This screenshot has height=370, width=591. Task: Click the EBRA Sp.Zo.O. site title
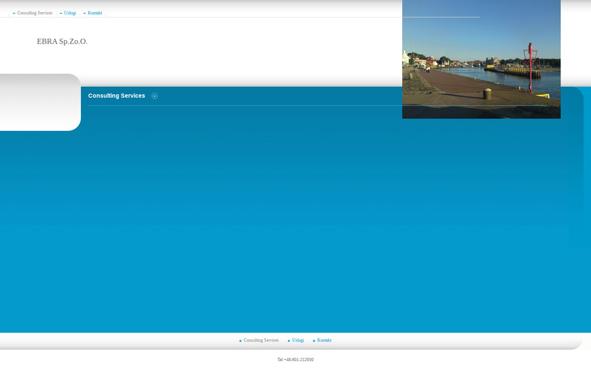click(x=62, y=41)
